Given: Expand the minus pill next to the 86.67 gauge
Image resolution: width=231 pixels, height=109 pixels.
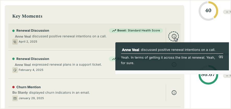Looking at the screenshot, I should pyautogui.click(x=227, y=76).
